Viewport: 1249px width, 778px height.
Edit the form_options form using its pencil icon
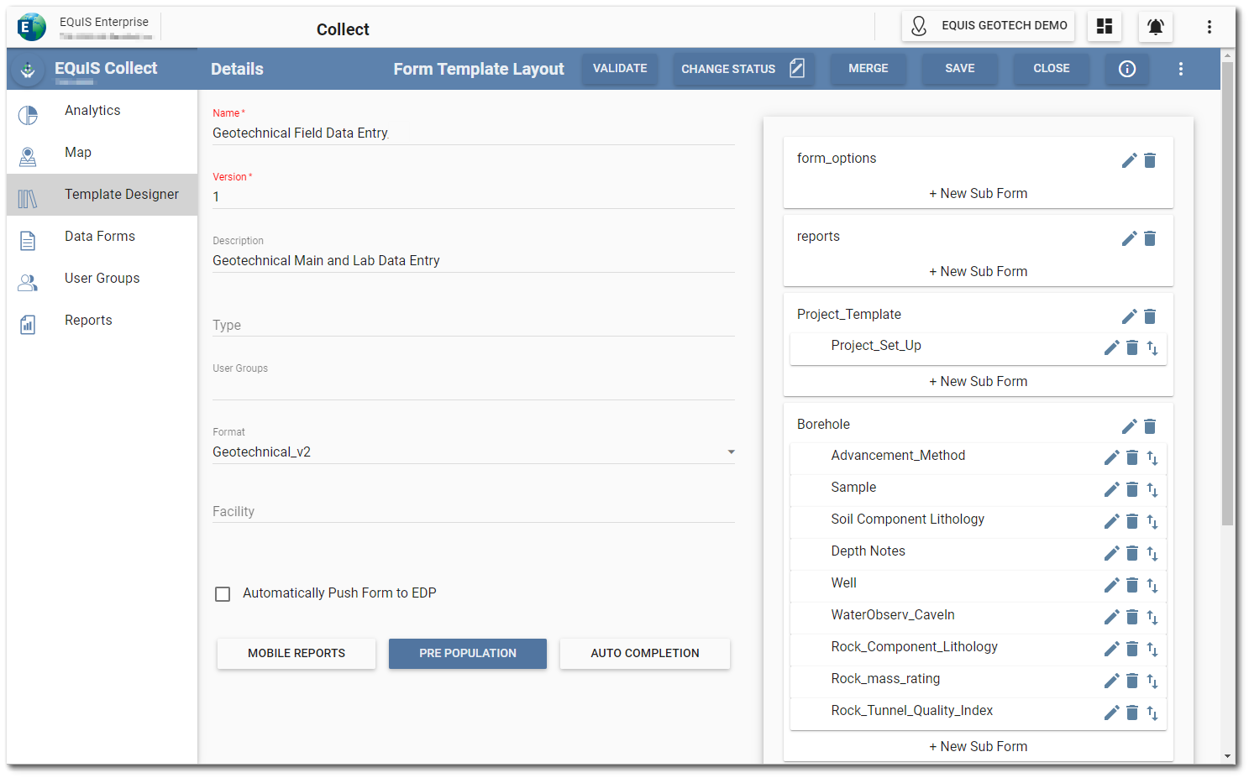1129,159
